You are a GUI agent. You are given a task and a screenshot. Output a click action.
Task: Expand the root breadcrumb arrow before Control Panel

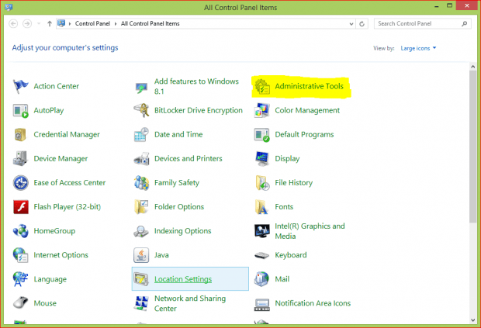click(70, 23)
